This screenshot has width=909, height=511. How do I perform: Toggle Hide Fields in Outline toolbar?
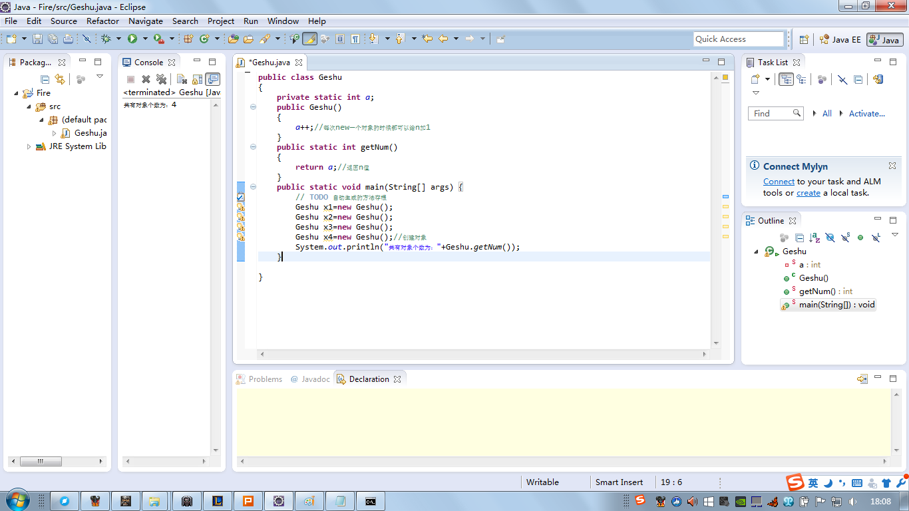[830, 238]
